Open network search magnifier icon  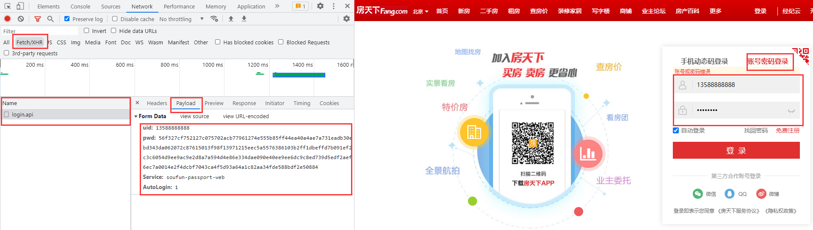pos(50,19)
